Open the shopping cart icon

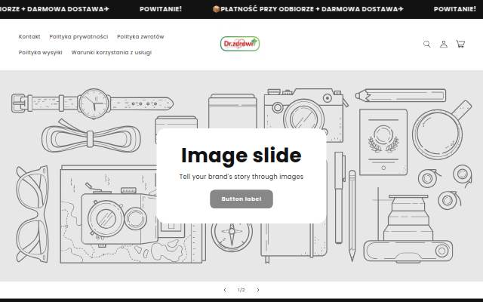tap(460, 44)
